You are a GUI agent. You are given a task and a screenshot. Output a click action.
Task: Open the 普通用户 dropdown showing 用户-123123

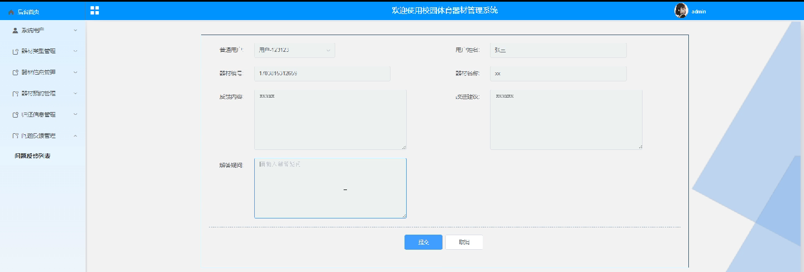[294, 50]
